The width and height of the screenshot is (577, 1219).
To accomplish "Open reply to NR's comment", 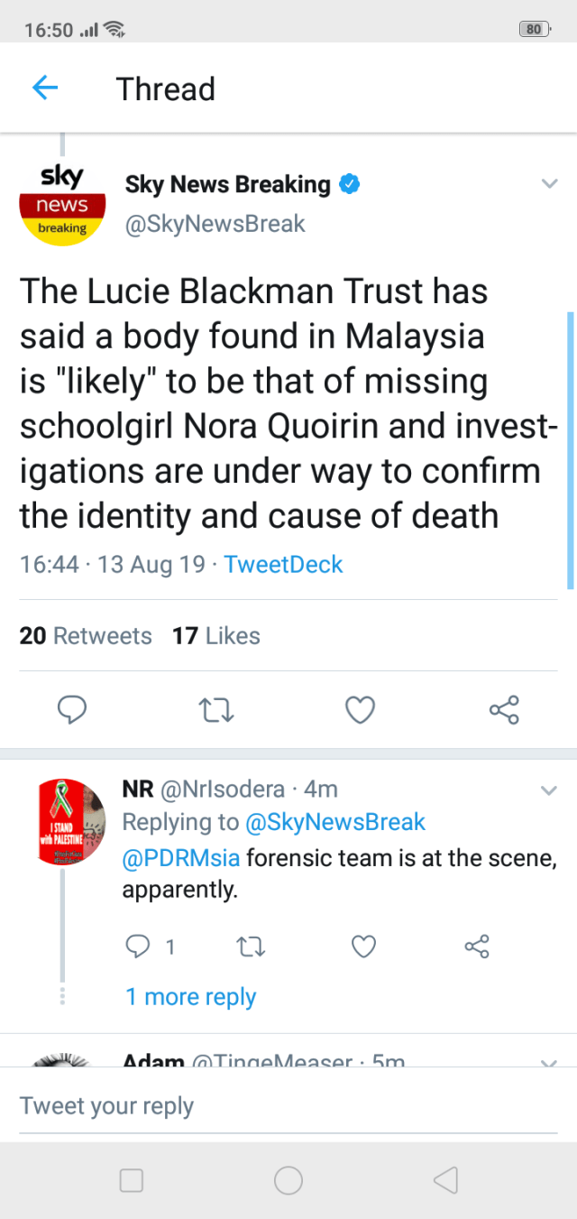I will (140, 947).
